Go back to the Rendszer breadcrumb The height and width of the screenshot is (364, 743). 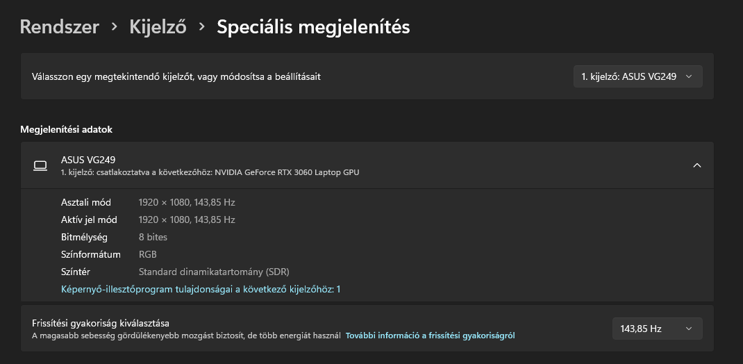pos(59,26)
